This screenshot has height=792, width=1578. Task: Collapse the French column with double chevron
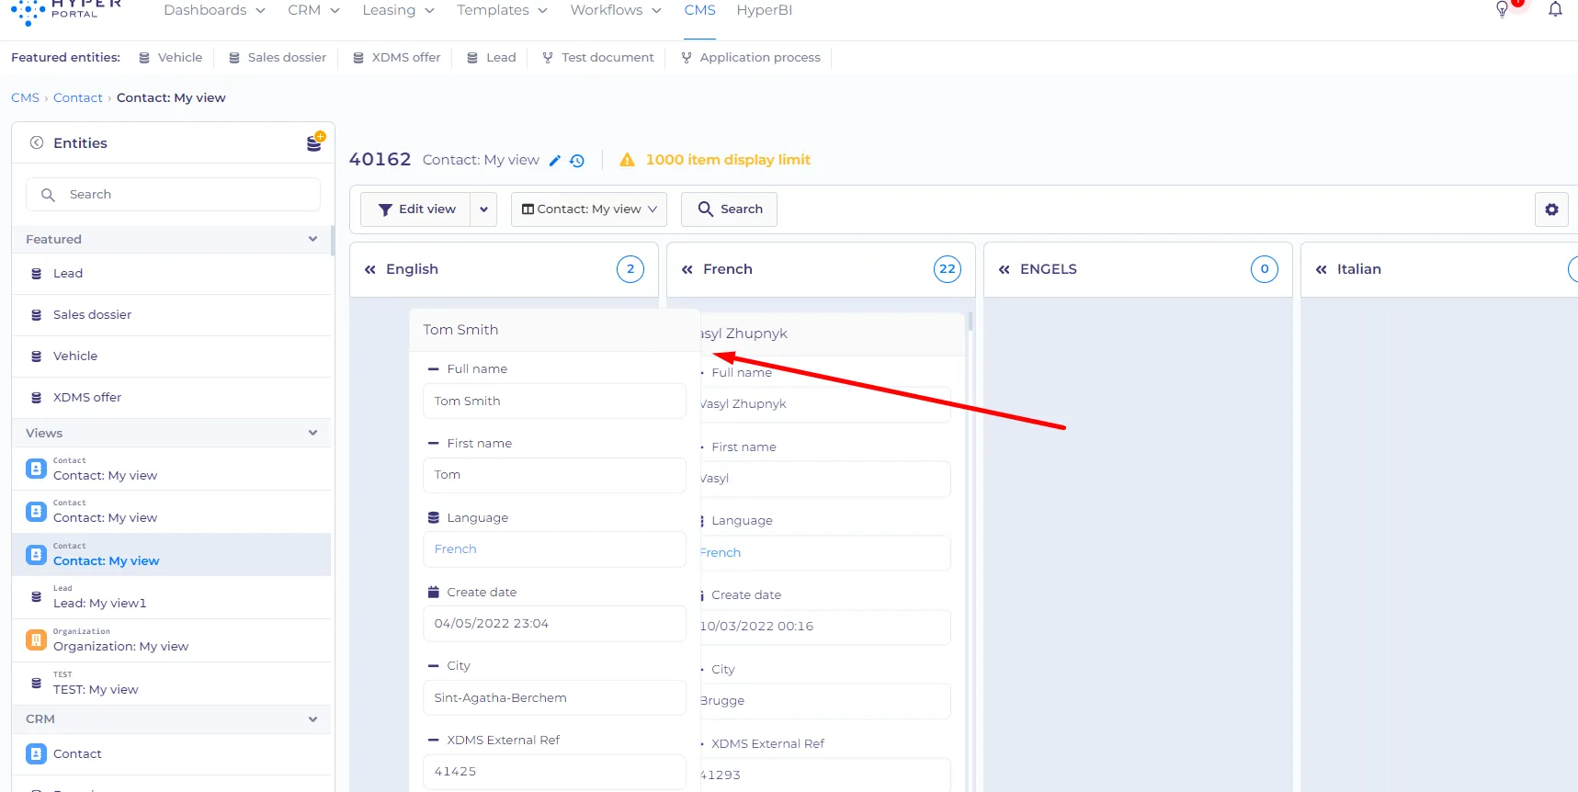click(687, 269)
